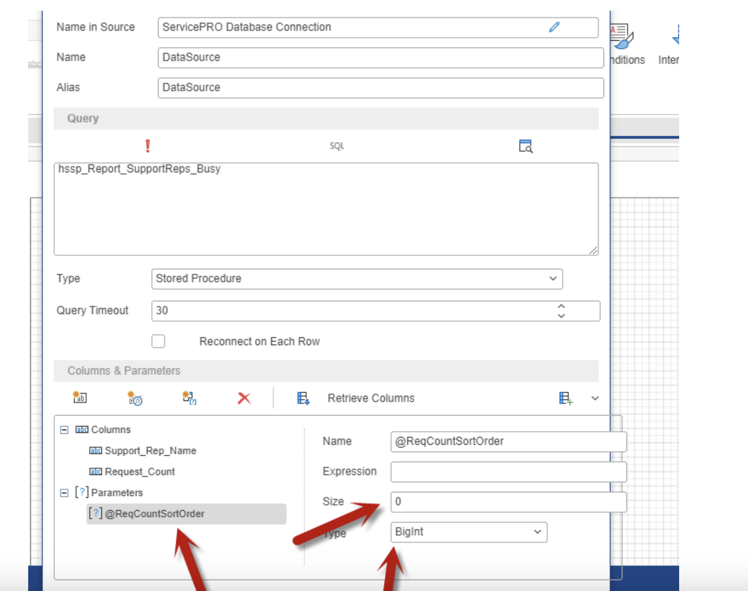
Task: Select the Support_Rep_Name column
Action: click(150, 451)
